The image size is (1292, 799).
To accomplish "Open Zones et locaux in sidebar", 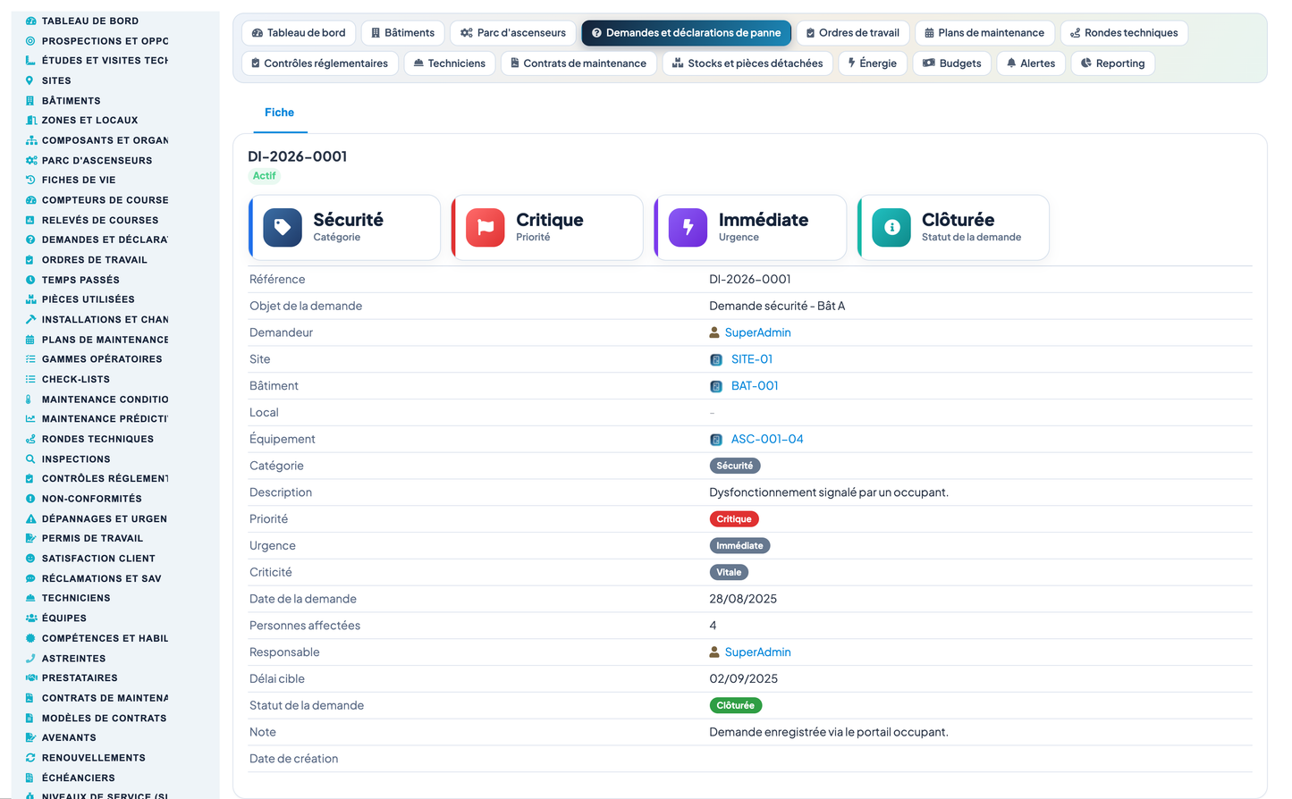I will [x=89, y=121].
